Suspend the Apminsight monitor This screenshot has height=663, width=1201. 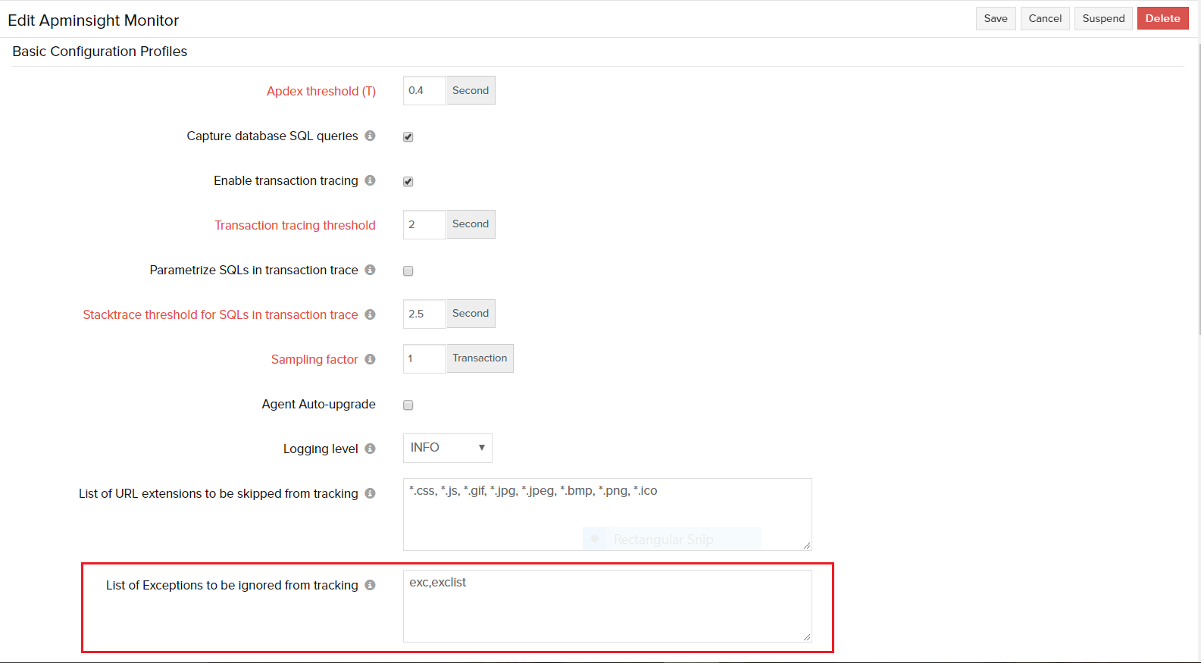point(1103,18)
